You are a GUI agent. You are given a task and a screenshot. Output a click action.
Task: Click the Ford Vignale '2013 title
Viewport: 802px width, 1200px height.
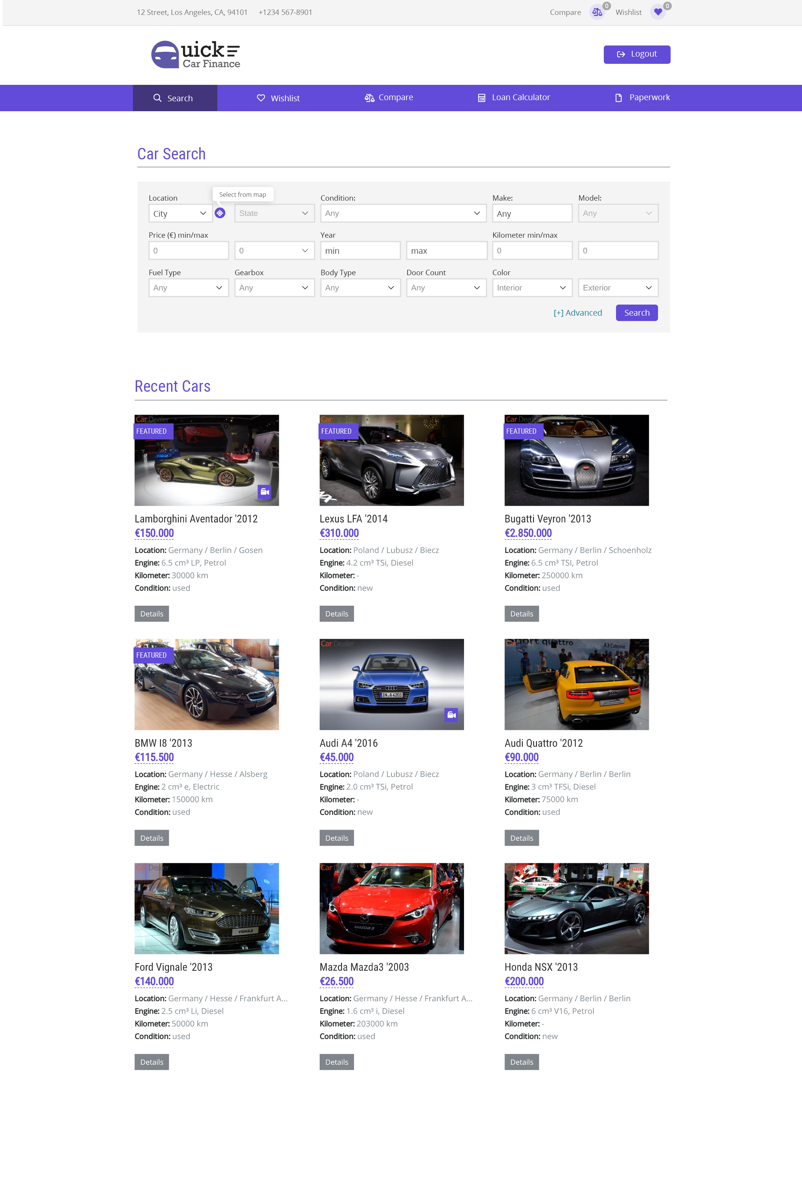(173, 967)
